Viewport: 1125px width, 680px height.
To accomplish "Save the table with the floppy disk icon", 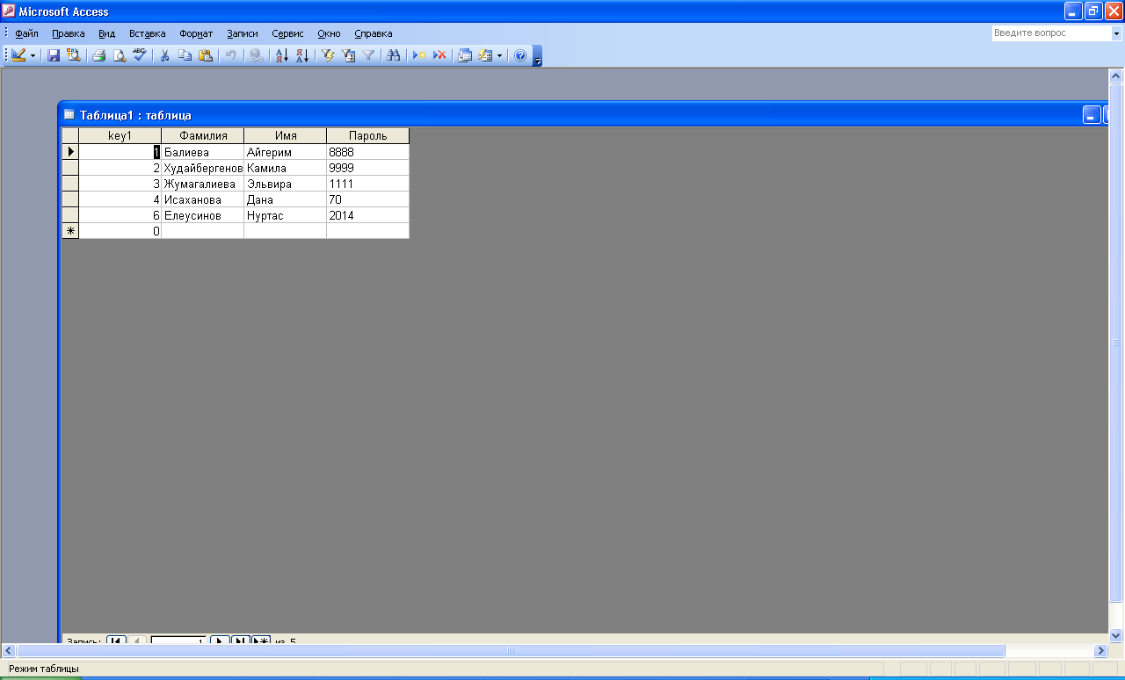I will (x=54, y=55).
